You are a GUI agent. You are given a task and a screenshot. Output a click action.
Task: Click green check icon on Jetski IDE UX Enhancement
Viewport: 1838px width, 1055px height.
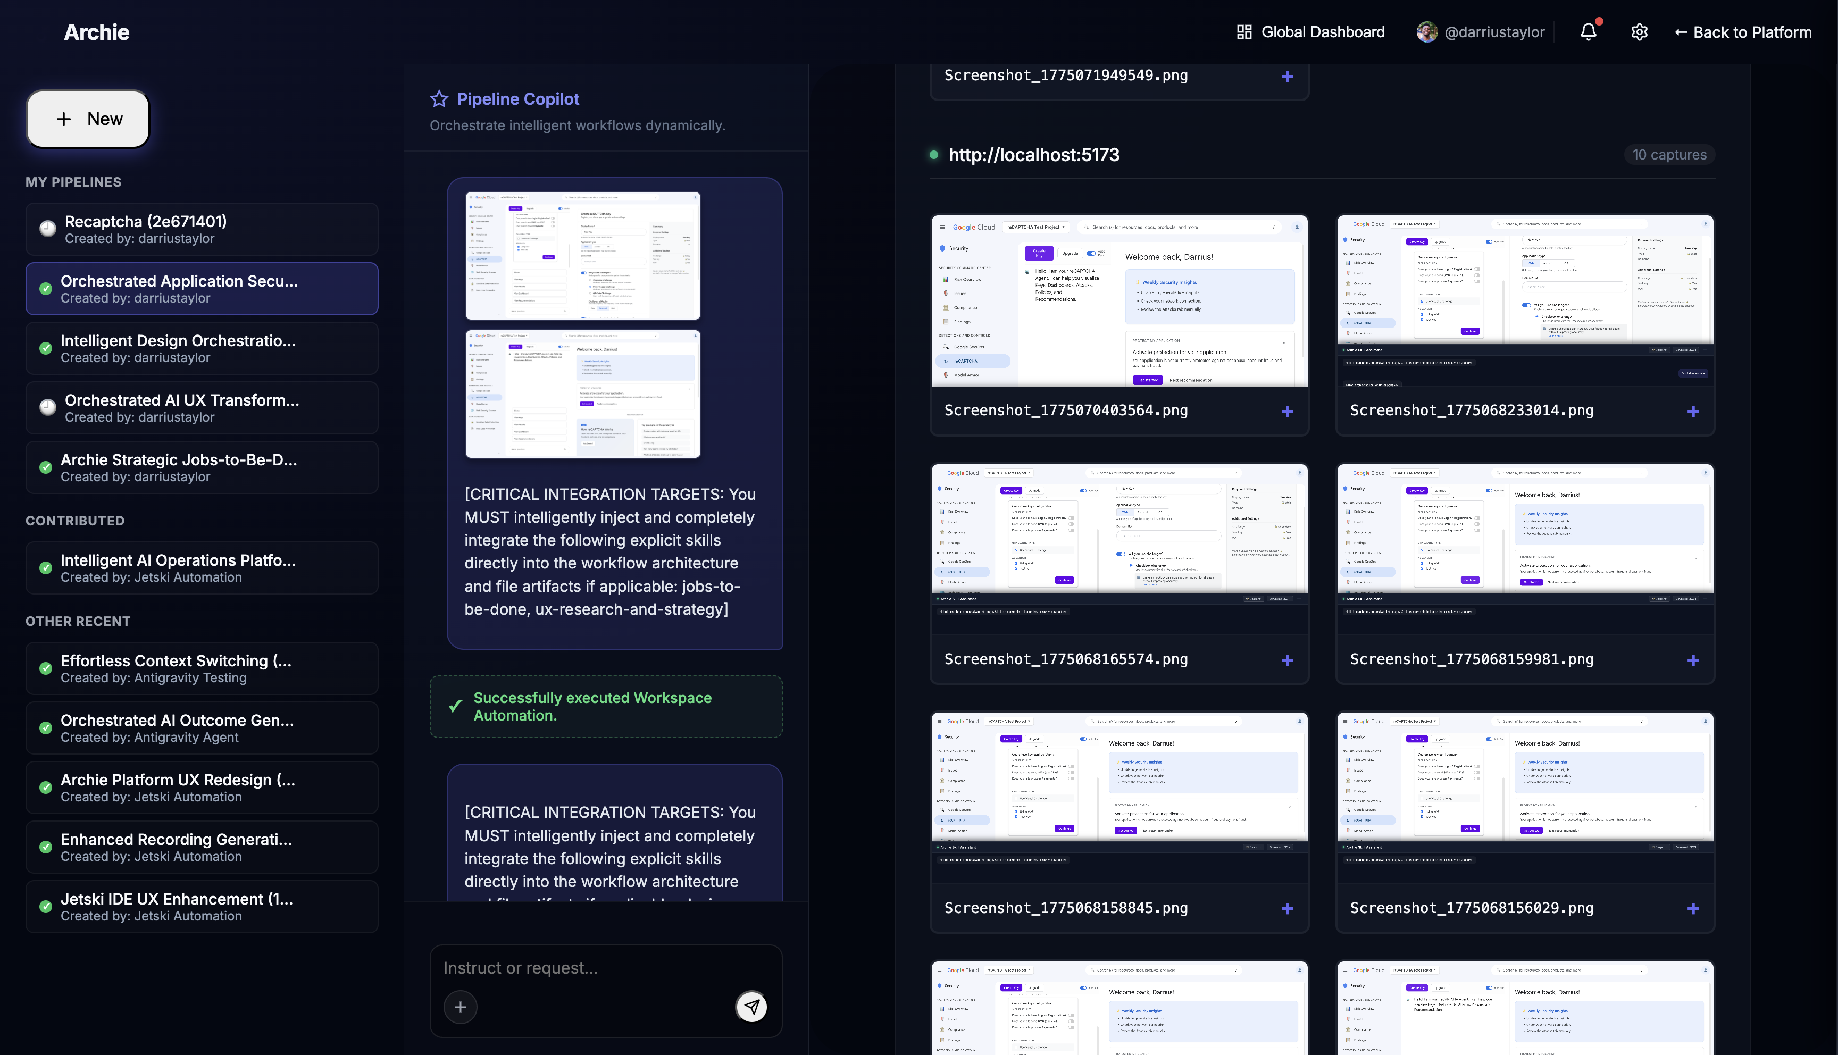[46, 907]
